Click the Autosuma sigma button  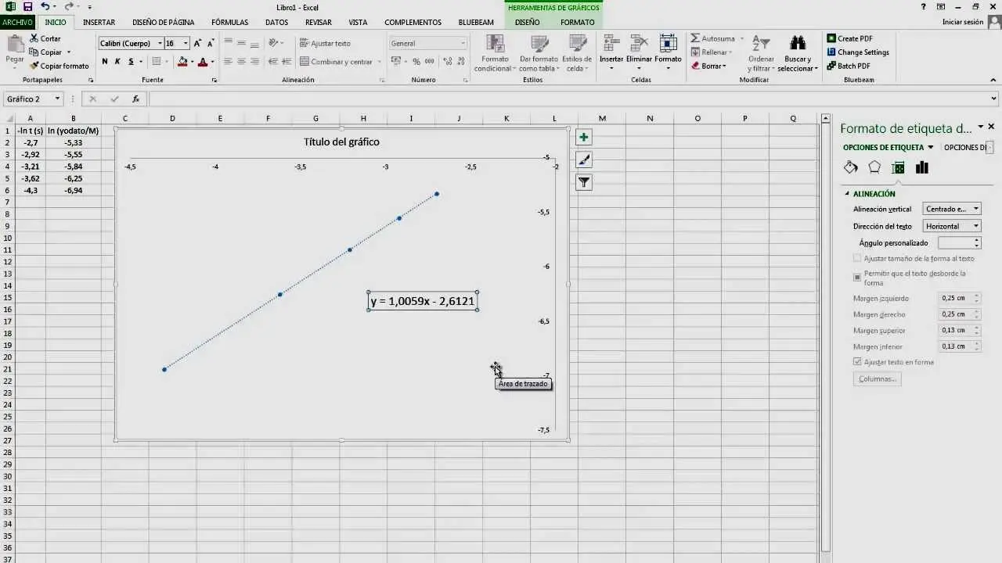(x=713, y=38)
